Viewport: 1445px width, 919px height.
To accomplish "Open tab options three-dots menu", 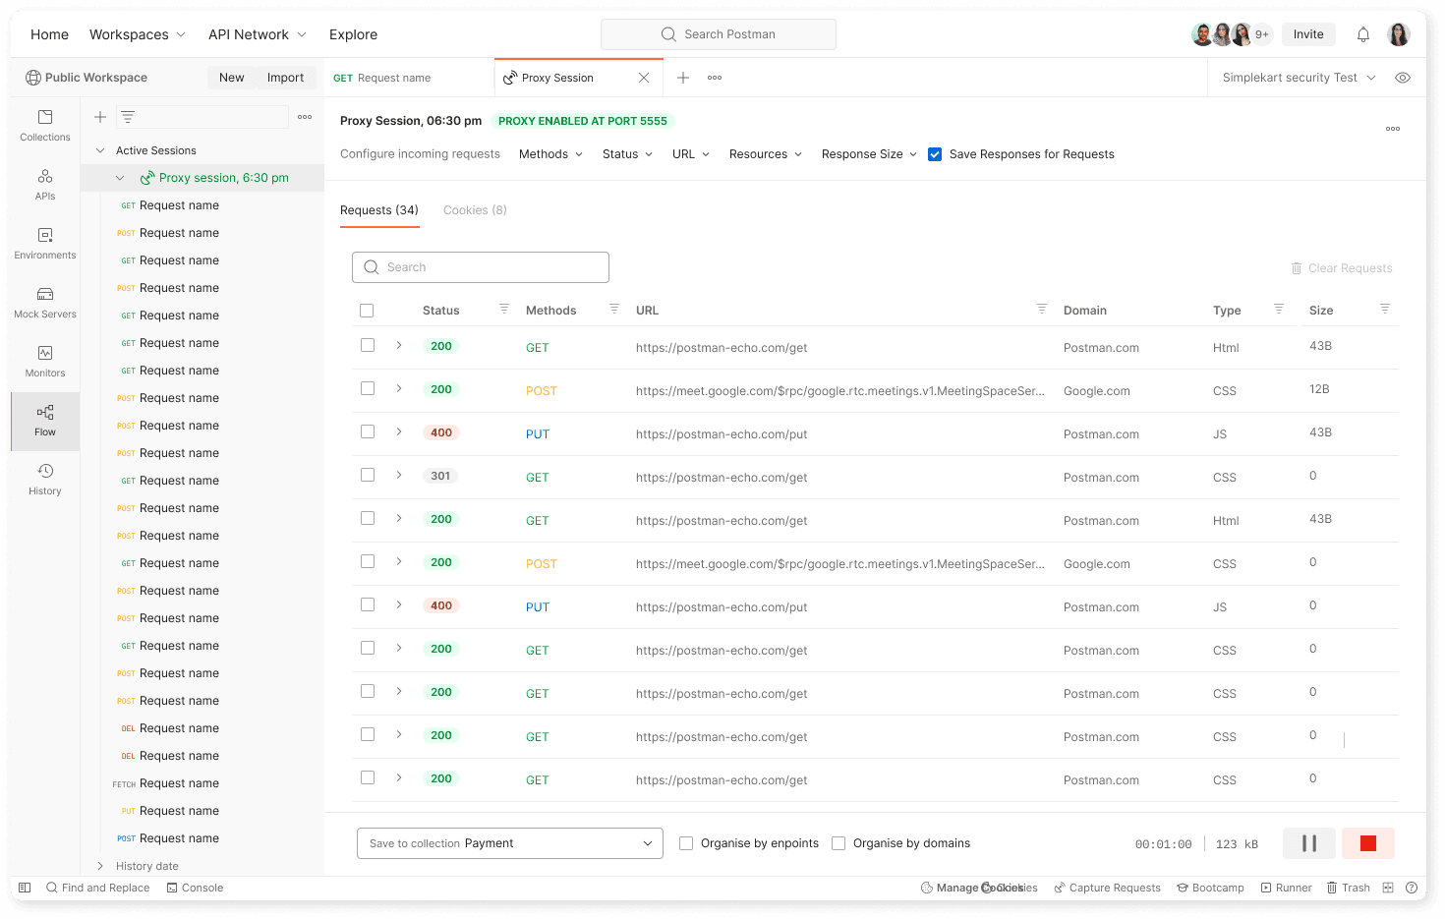I will point(715,78).
